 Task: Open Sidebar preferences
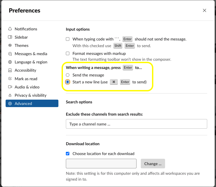pos(32,37)
